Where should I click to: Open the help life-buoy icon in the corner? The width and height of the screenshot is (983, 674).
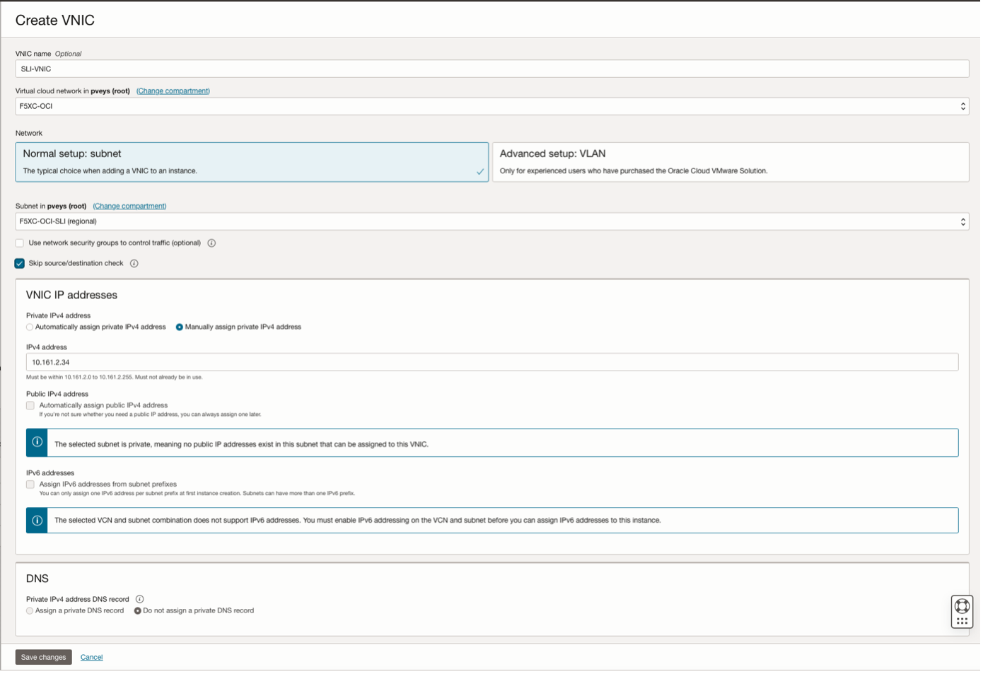(x=962, y=605)
